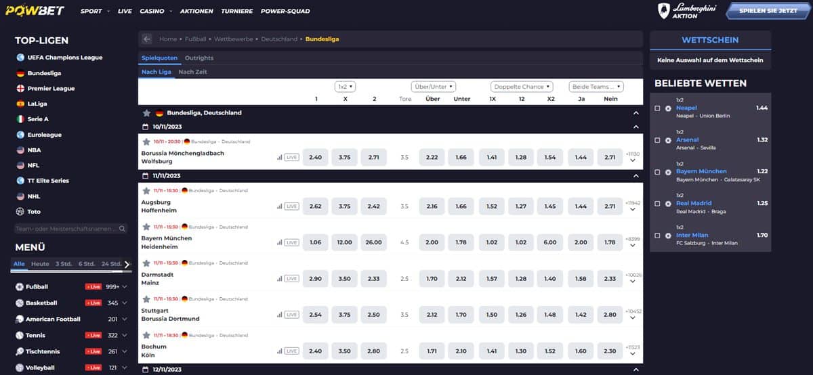Open statistics icon for Augsburg vs Hoffenheim
This screenshot has height=375, width=813.
pyautogui.click(x=279, y=206)
